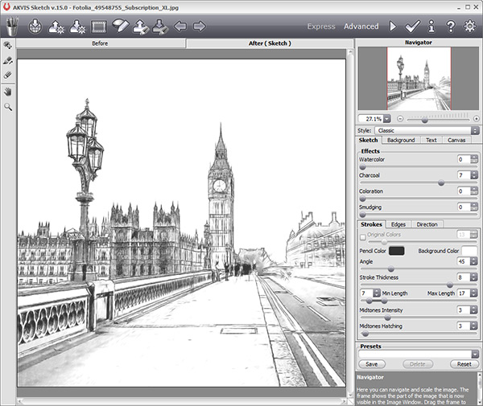
Task: Click the Navigator zoom slider handle
Action: (425, 120)
